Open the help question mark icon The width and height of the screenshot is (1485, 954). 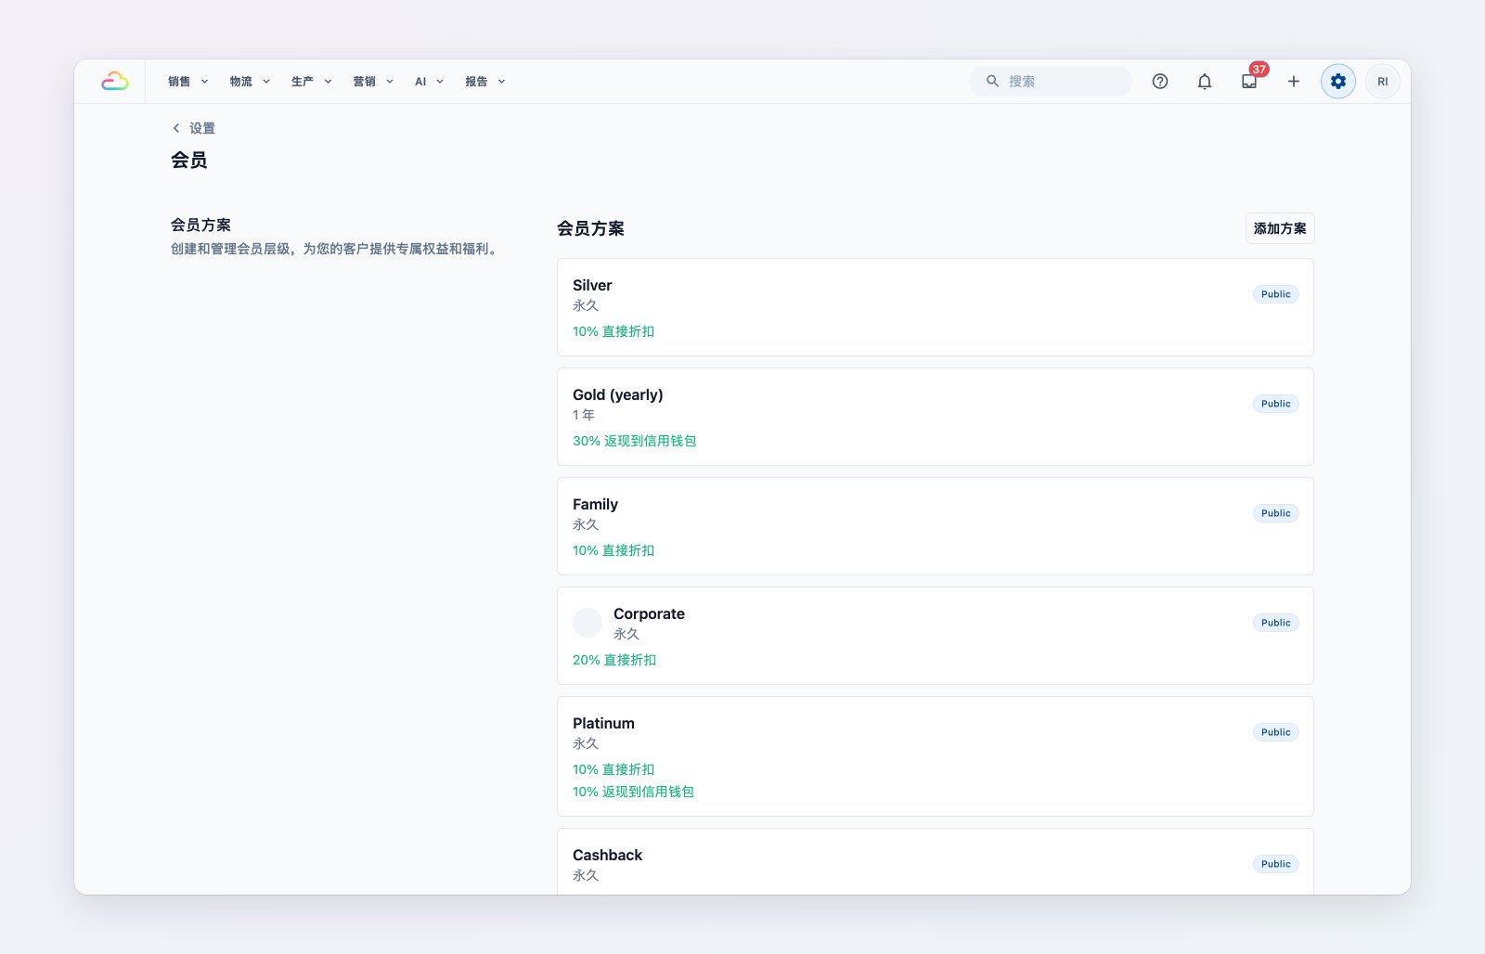tap(1160, 82)
